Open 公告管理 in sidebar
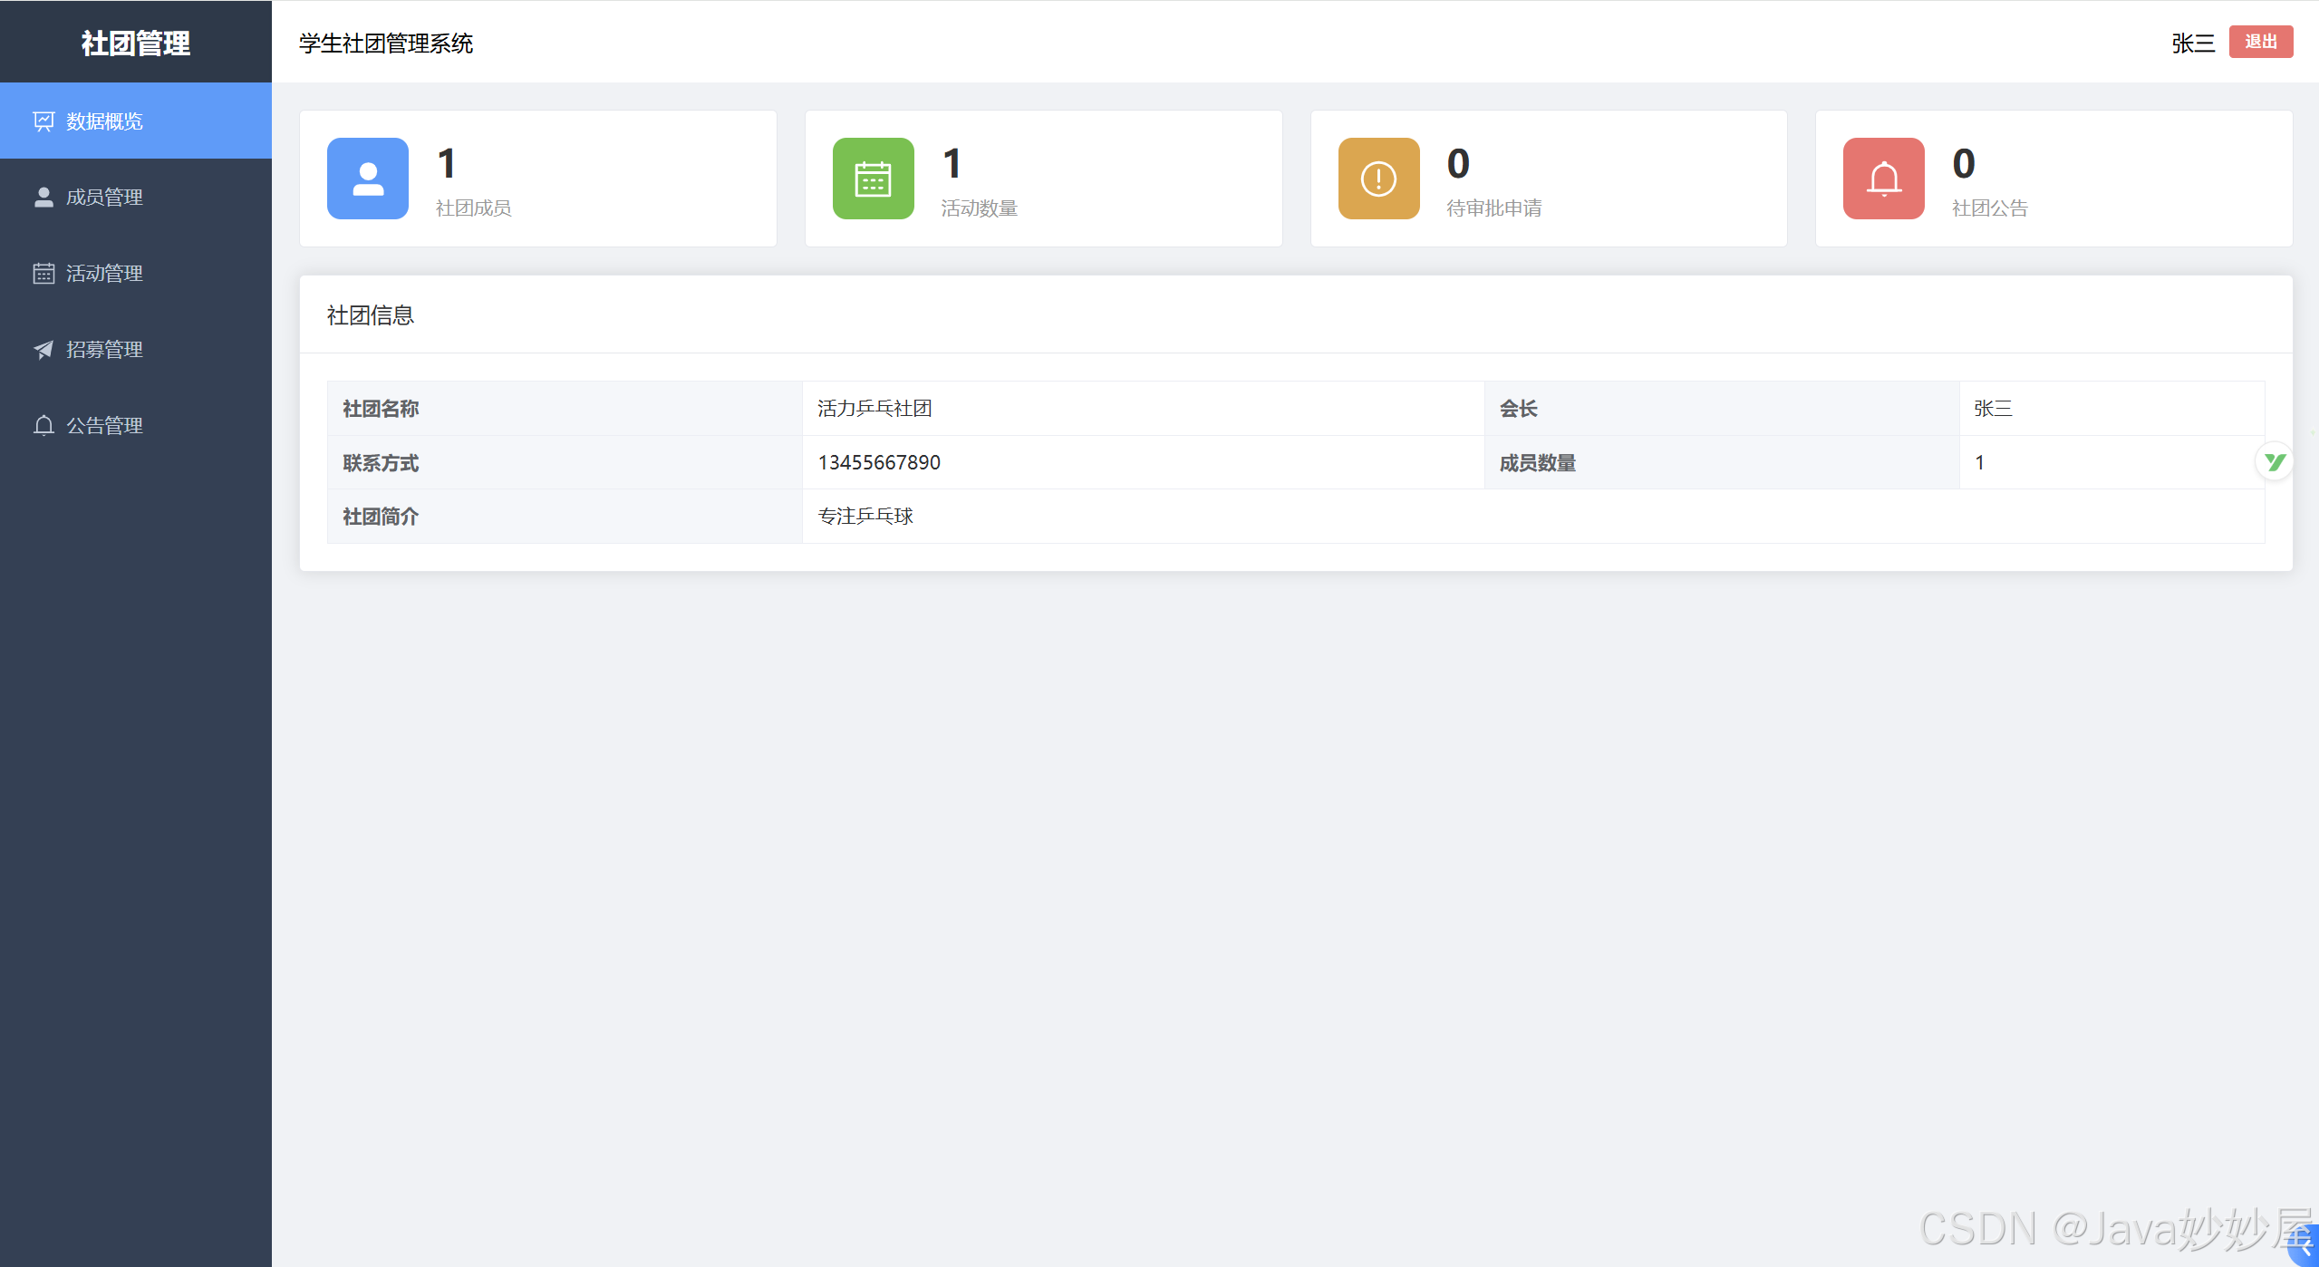The width and height of the screenshot is (2319, 1267). [x=136, y=426]
